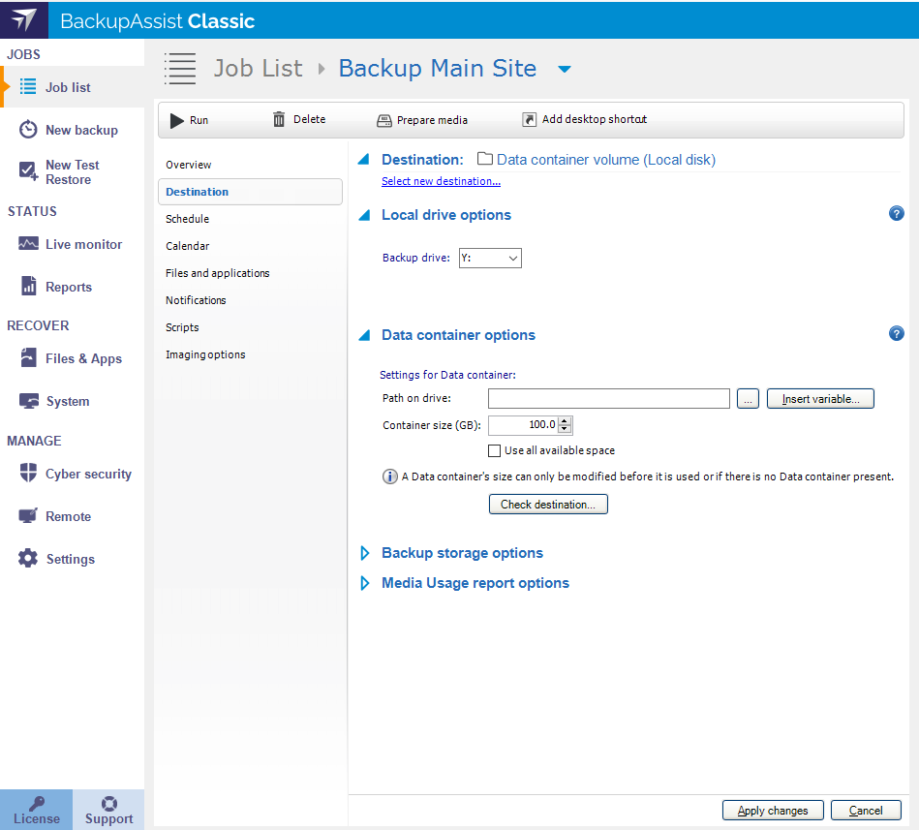Enable Use all available space checkbox
The width and height of the screenshot is (919, 830).
[x=495, y=450]
